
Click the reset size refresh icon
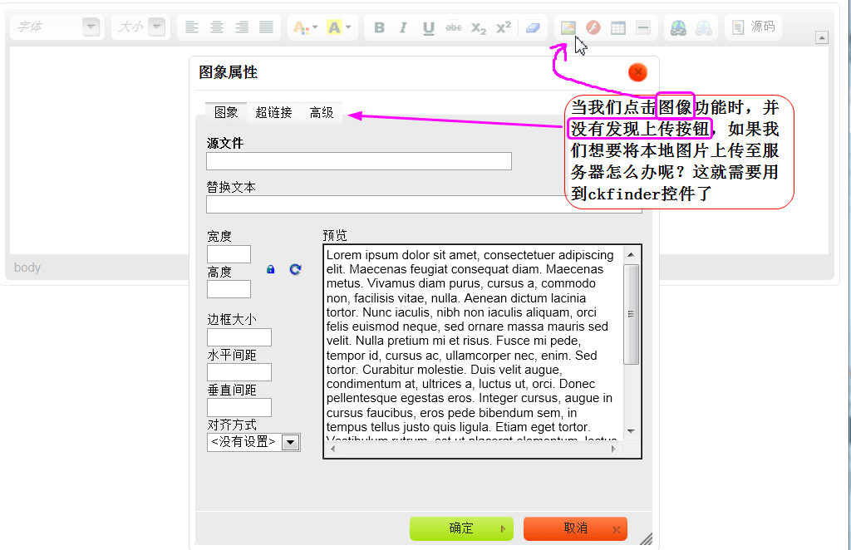point(295,269)
